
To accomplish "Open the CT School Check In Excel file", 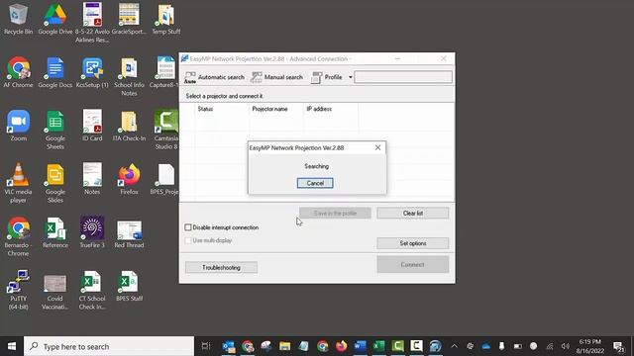I will pyautogui.click(x=92, y=290).
